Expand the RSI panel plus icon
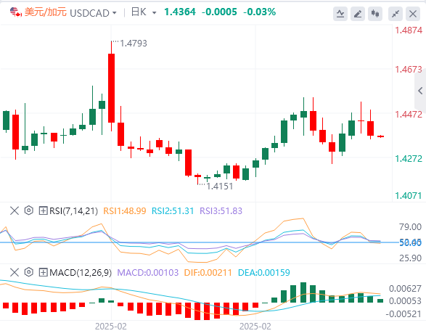The height and width of the screenshot is (336, 426). pos(43,210)
